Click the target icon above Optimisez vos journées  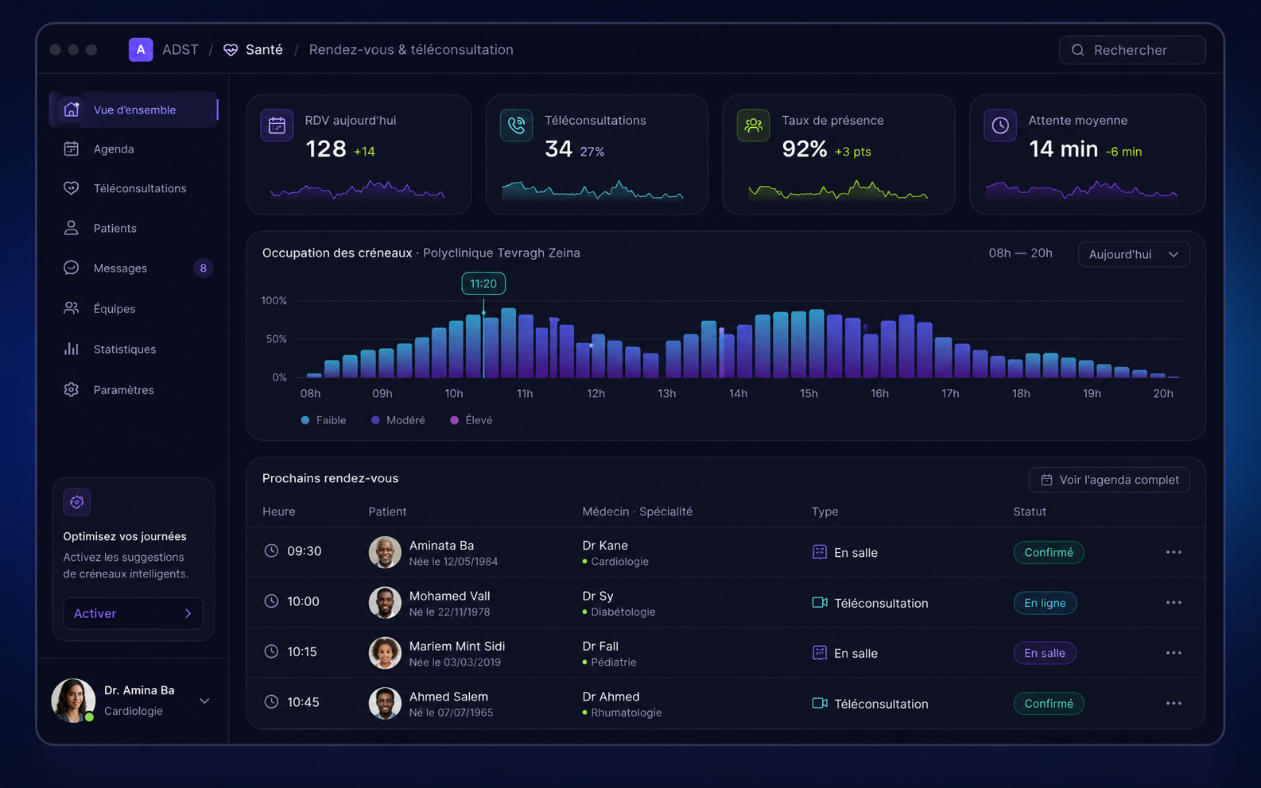pos(77,502)
